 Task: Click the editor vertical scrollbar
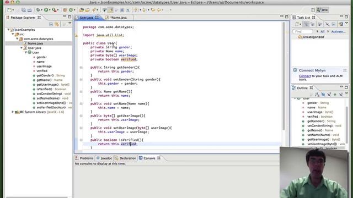284,76
